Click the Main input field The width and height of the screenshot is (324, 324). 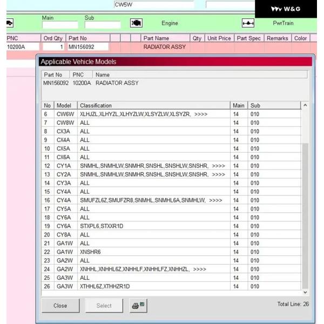60,25
